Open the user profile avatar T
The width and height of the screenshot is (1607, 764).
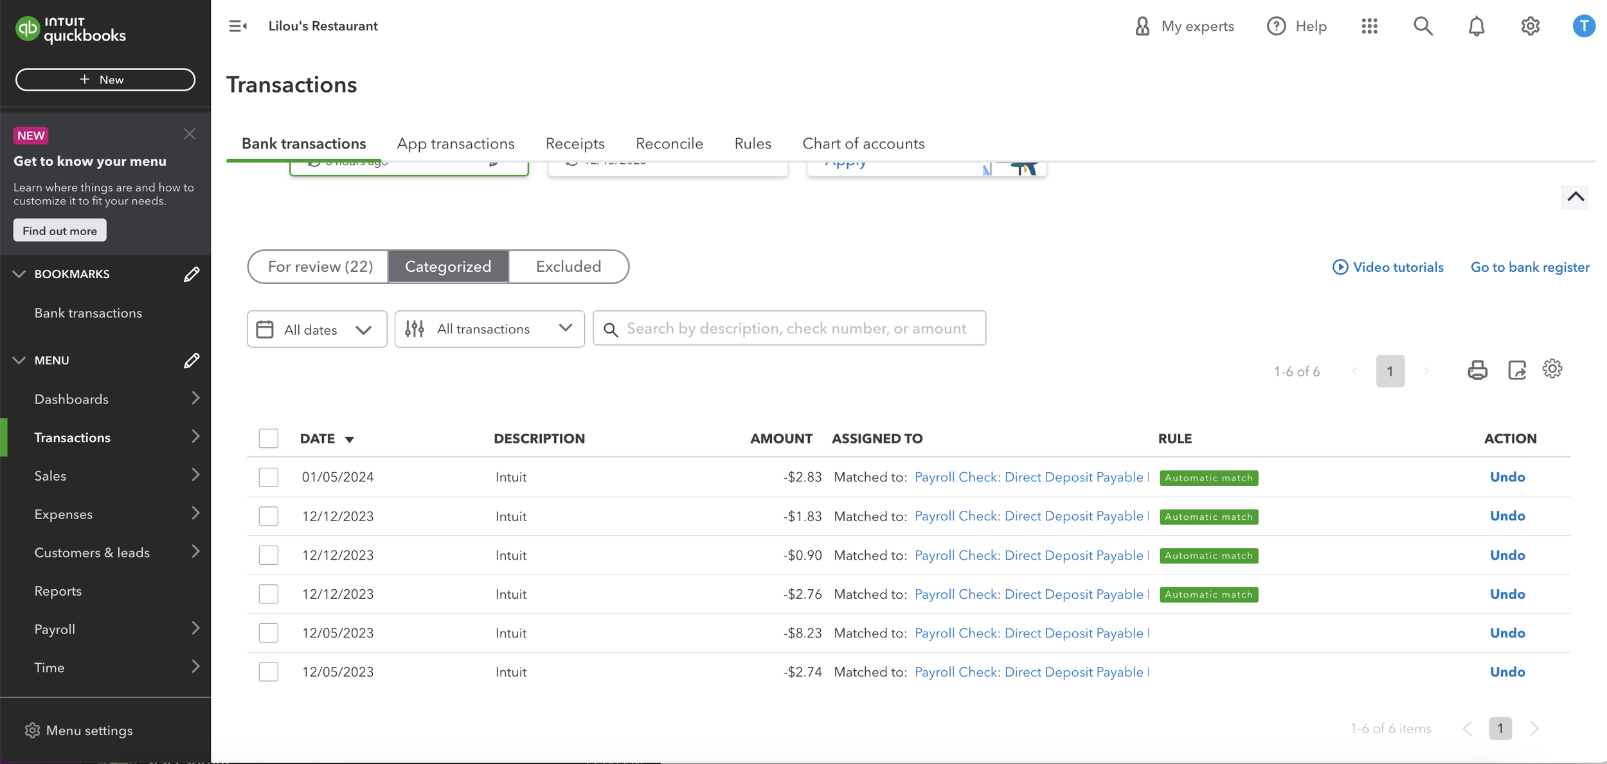[1584, 26]
